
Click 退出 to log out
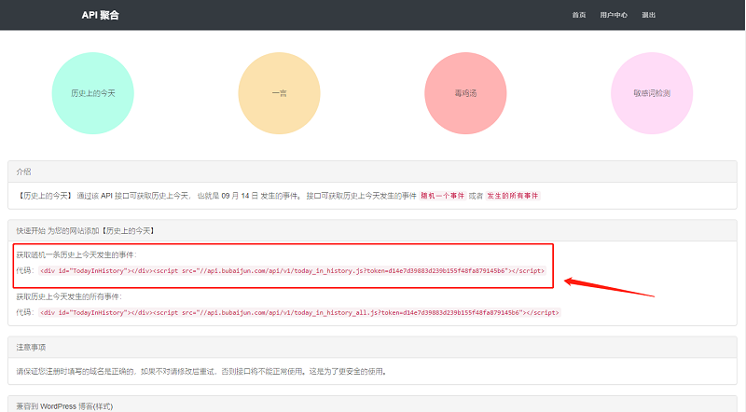[x=648, y=15]
